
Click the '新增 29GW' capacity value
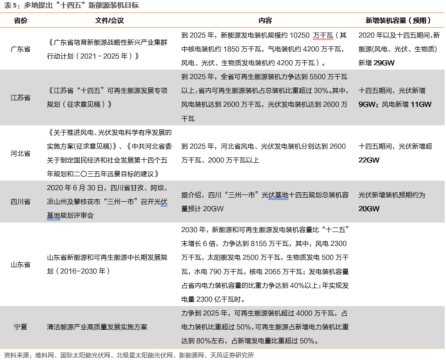point(376,63)
